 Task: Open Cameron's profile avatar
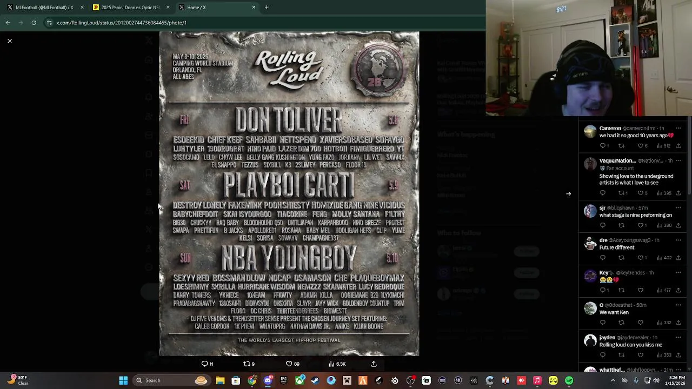[x=590, y=131]
